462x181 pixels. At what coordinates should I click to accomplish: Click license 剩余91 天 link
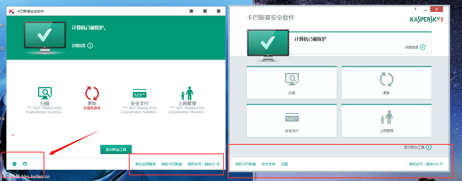204,164
